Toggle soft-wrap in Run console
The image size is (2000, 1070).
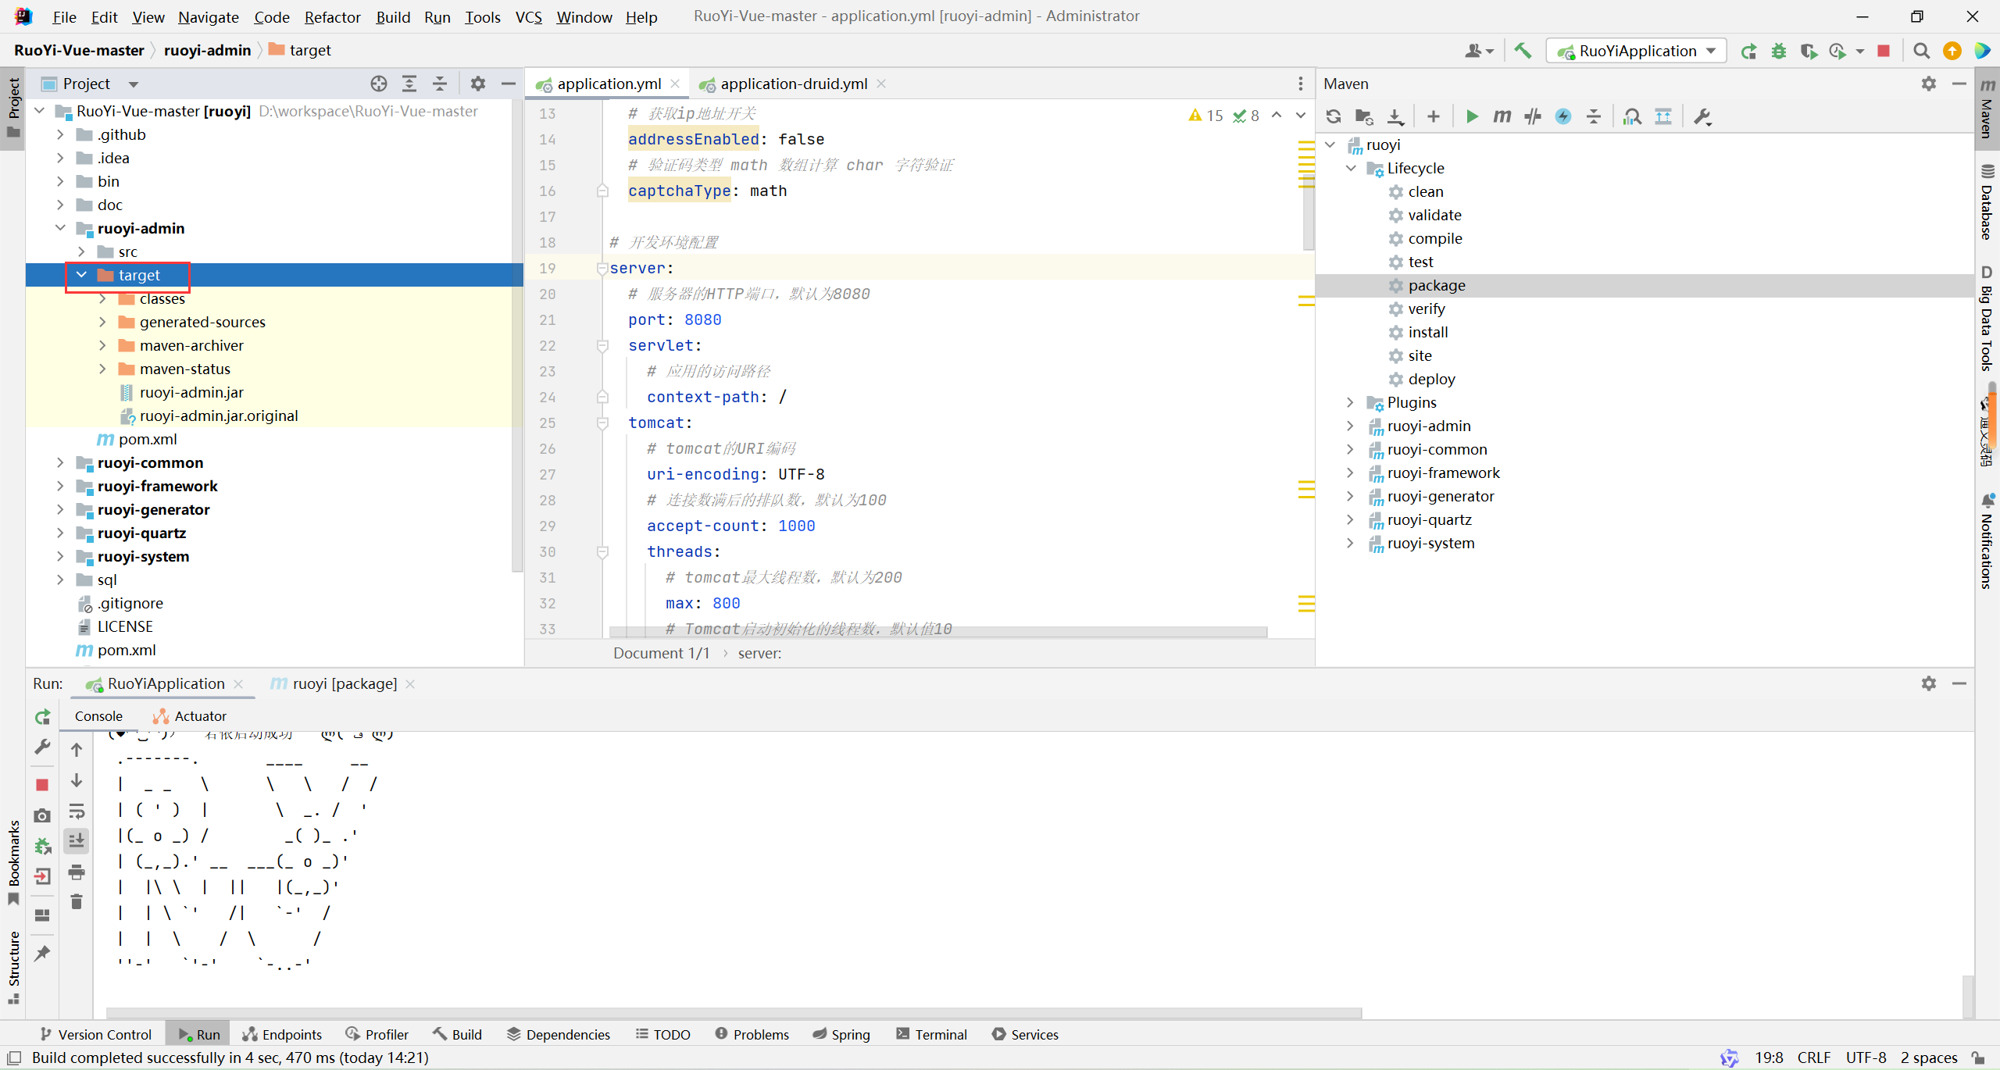click(77, 811)
